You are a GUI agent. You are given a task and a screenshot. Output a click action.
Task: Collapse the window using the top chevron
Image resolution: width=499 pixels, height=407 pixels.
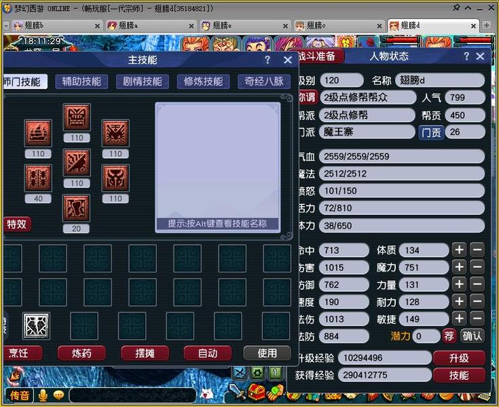468,8
